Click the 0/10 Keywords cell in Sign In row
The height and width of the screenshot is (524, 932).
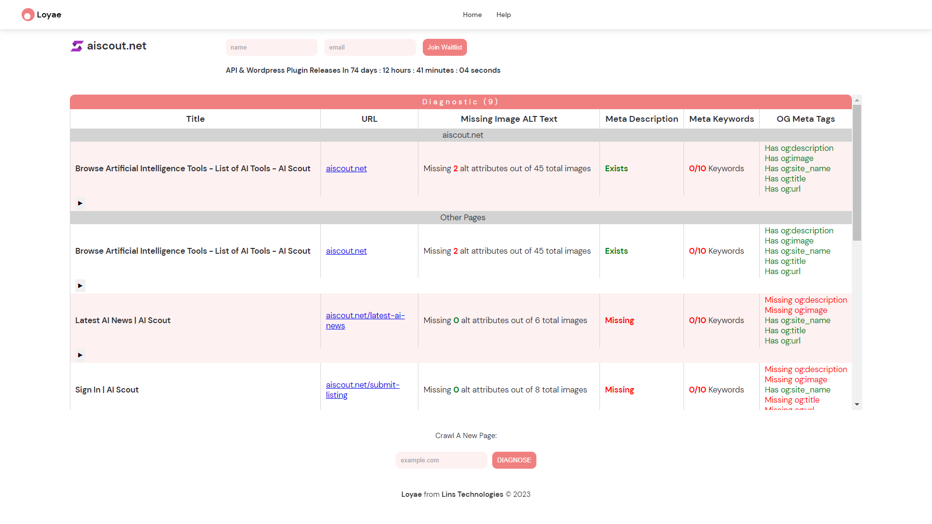pos(716,390)
